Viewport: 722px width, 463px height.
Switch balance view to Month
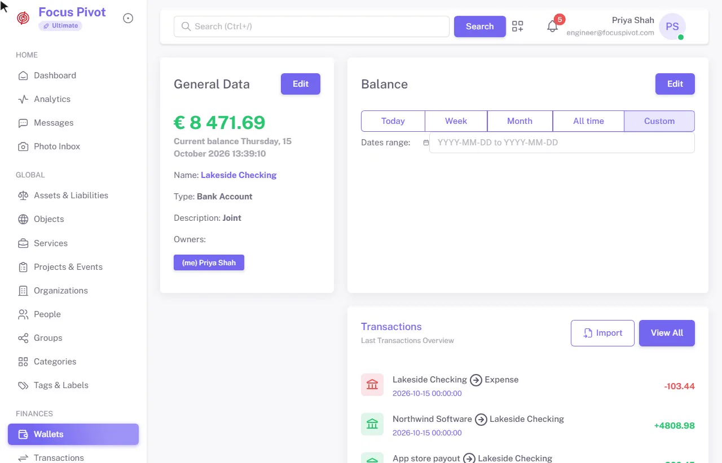[x=520, y=121]
